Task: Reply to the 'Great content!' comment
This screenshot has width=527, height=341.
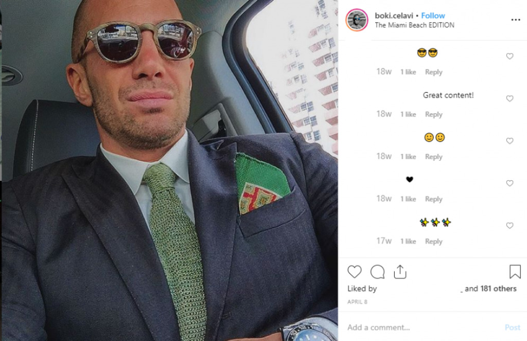Action: point(433,114)
